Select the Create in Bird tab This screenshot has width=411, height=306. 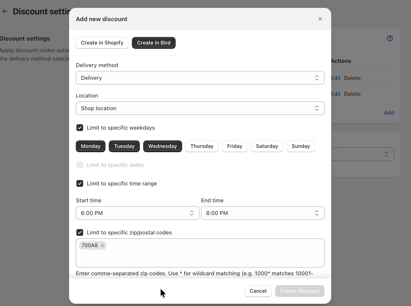154,43
